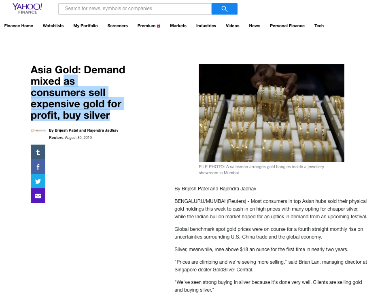Open the Markets menu
Image resolution: width=382 pixels, height=307 pixels.
(x=178, y=26)
